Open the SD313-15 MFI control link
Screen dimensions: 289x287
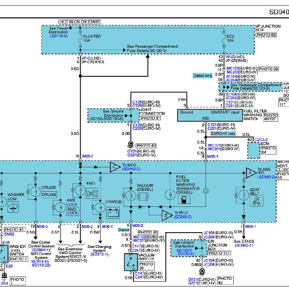pos(40,262)
